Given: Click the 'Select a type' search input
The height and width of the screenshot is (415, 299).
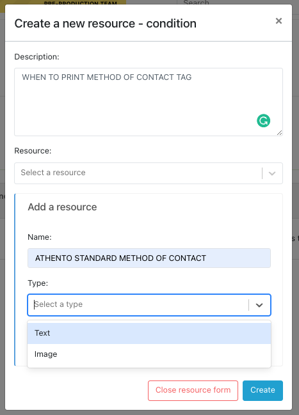Looking at the screenshot, I should coord(140,304).
